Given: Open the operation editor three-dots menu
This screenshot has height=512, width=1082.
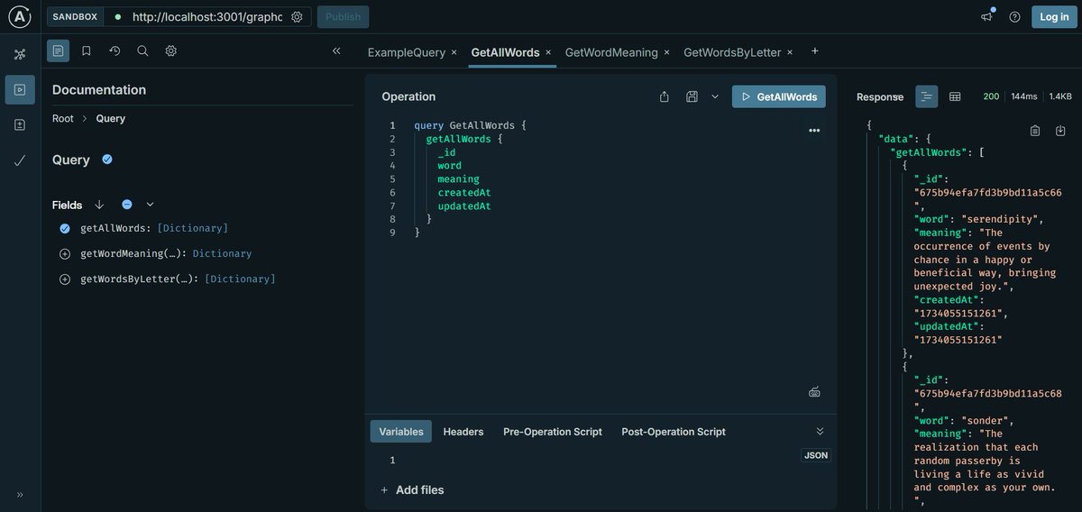Looking at the screenshot, I should click(x=814, y=131).
